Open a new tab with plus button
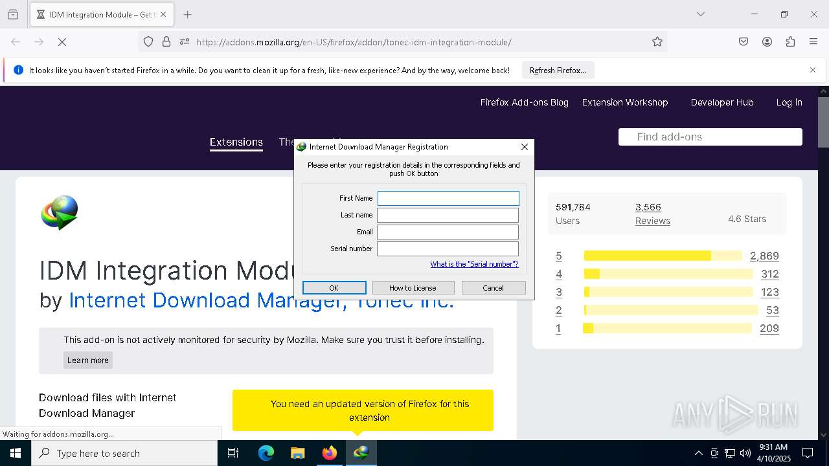Viewport: 829px width, 466px height. pyautogui.click(x=187, y=14)
